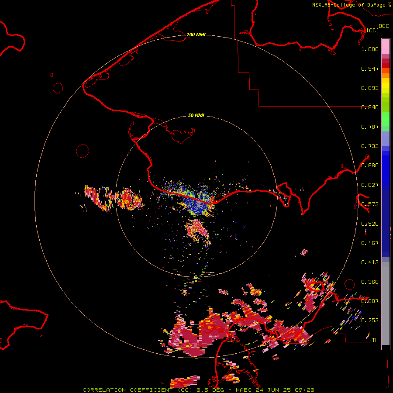393x393 pixels.
Task: Pick the 0.787 scale label
Action: (370, 127)
